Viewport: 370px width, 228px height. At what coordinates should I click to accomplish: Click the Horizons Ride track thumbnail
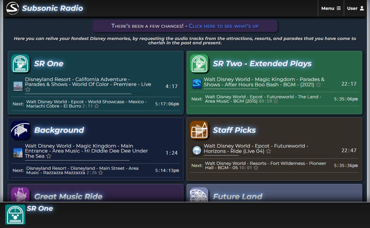pos(197,150)
